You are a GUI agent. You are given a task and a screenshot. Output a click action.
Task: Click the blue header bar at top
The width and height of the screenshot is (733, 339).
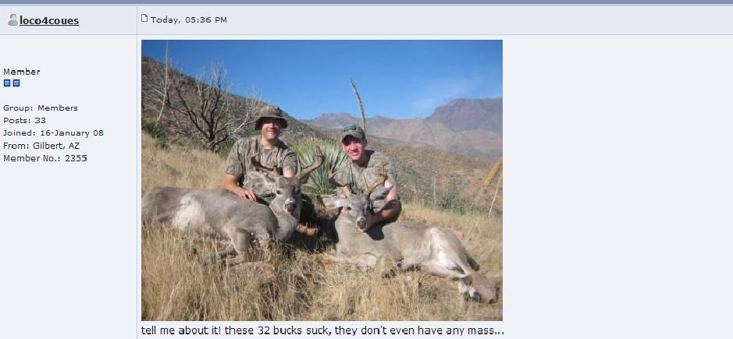367,2
